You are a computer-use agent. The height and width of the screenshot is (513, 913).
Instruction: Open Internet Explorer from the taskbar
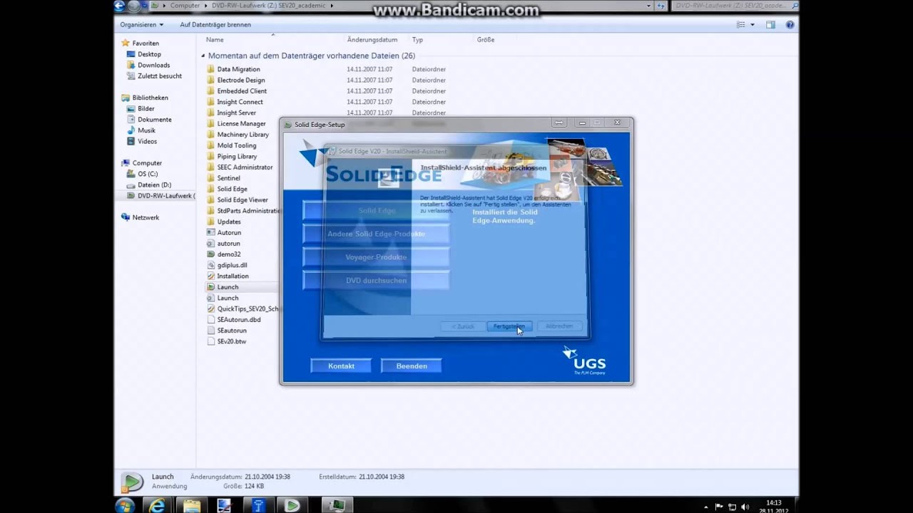click(x=157, y=505)
